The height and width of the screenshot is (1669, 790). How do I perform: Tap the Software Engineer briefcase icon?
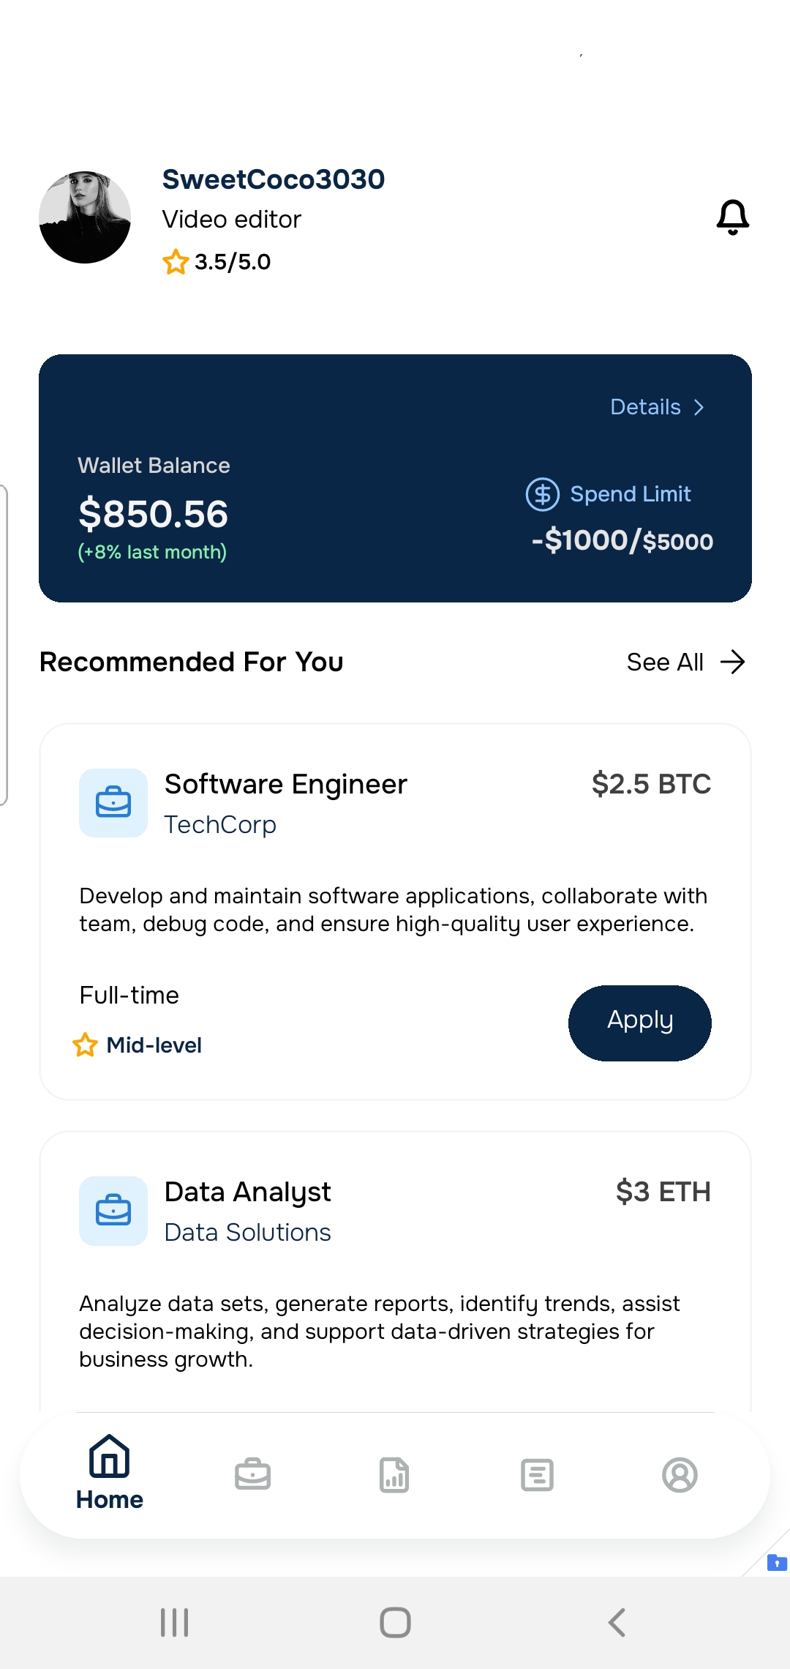click(113, 803)
